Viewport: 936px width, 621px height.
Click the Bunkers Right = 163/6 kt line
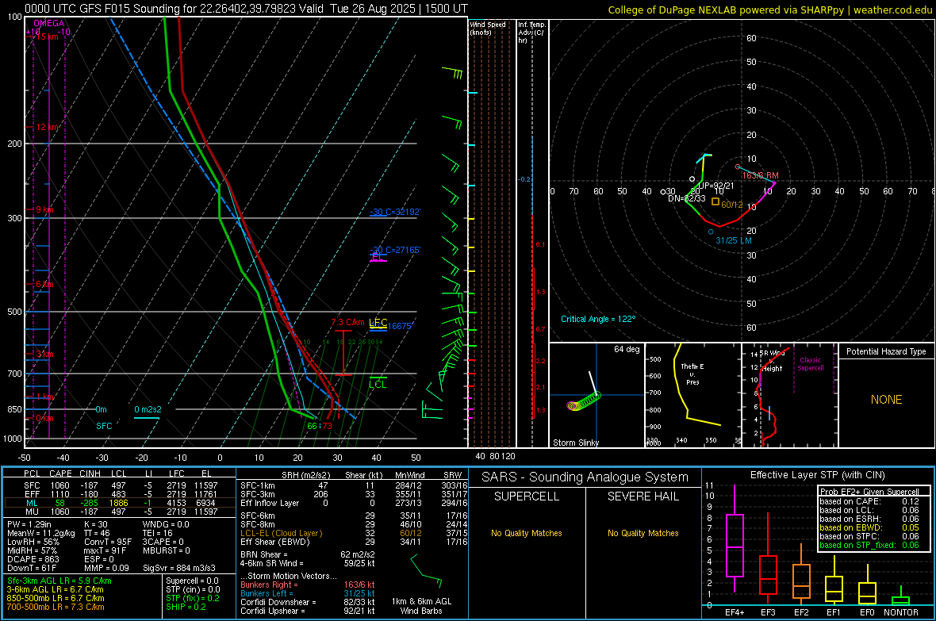click(307, 585)
